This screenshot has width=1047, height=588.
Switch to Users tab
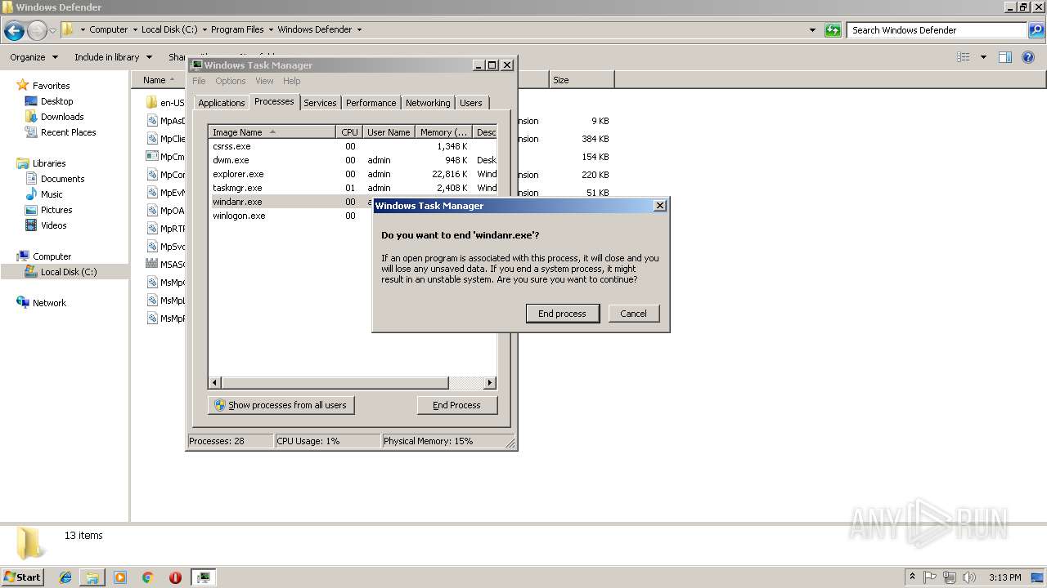(470, 103)
